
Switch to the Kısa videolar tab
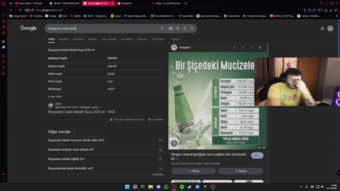tap(109, 39)
